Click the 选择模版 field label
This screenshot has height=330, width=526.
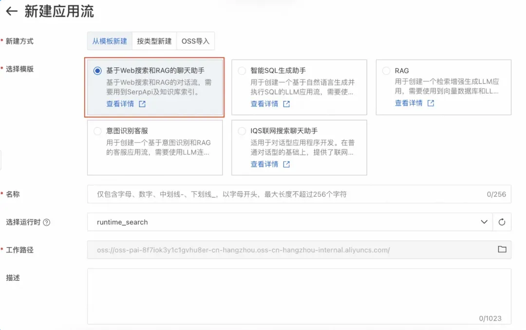pyautogui.click(x=19, y=69)
